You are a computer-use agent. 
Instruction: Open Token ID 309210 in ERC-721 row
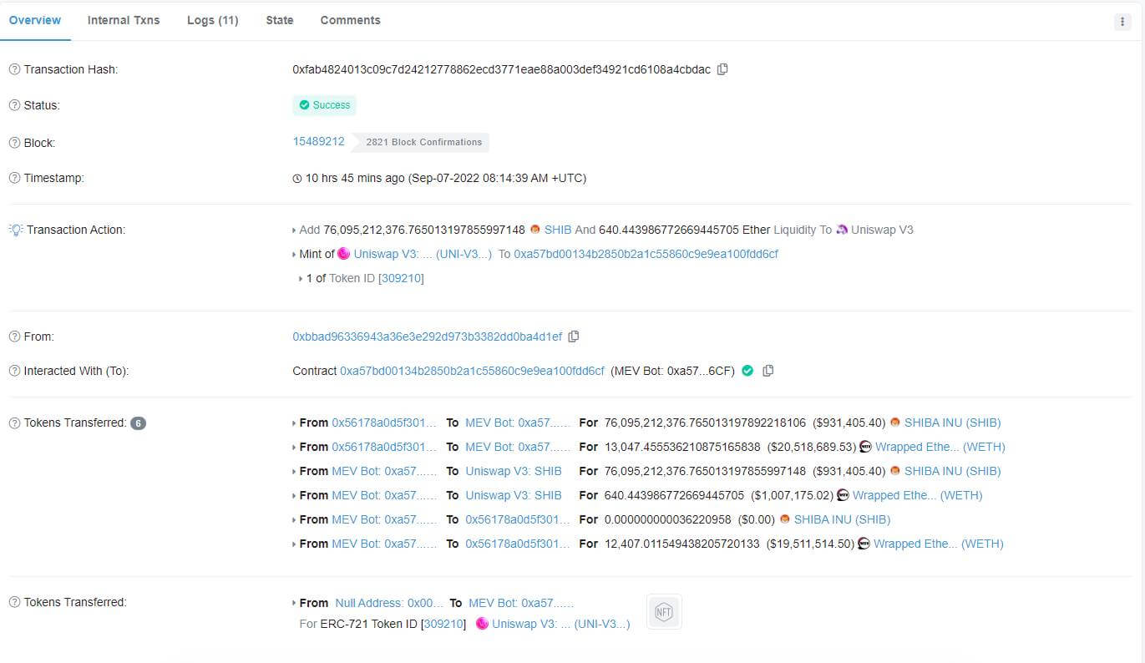(443, 624)
